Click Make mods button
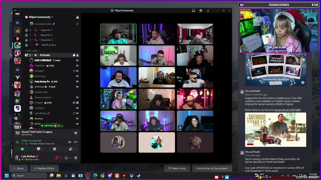This screenshot has width=321, height=180. 177,168
